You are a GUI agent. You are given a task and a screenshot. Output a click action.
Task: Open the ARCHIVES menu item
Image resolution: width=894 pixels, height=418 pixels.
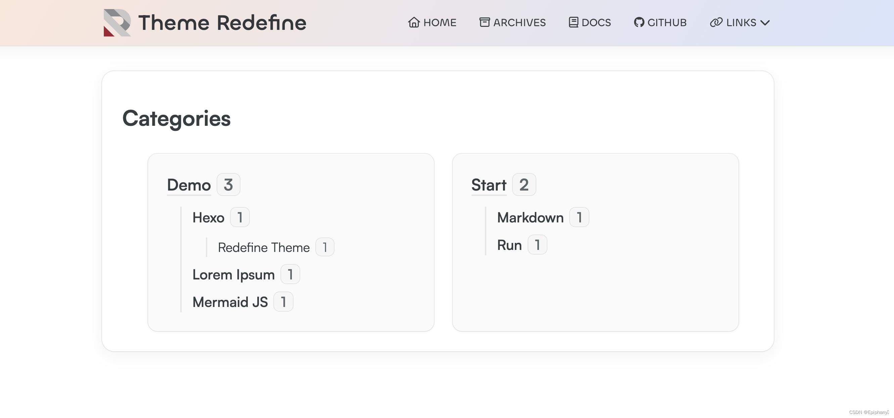click(x=519, y=22)
